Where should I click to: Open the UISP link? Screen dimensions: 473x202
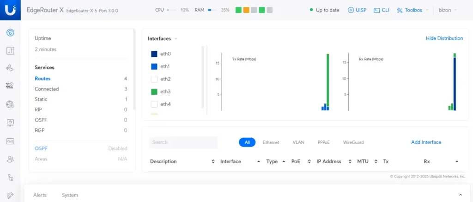[x=357, y=10]
